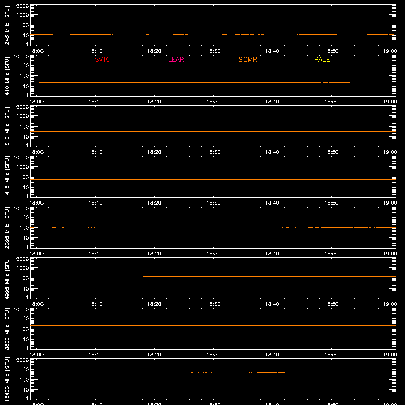Click the orange flux trace in 610 MHz plot
Screen dimensions: 405x405
coord(213,132)
